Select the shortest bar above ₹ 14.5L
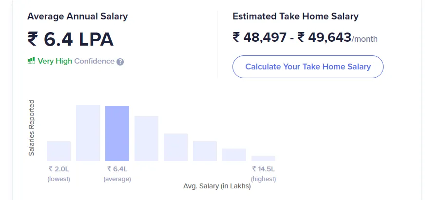This screenshot has width=425, height=200. 263,158
